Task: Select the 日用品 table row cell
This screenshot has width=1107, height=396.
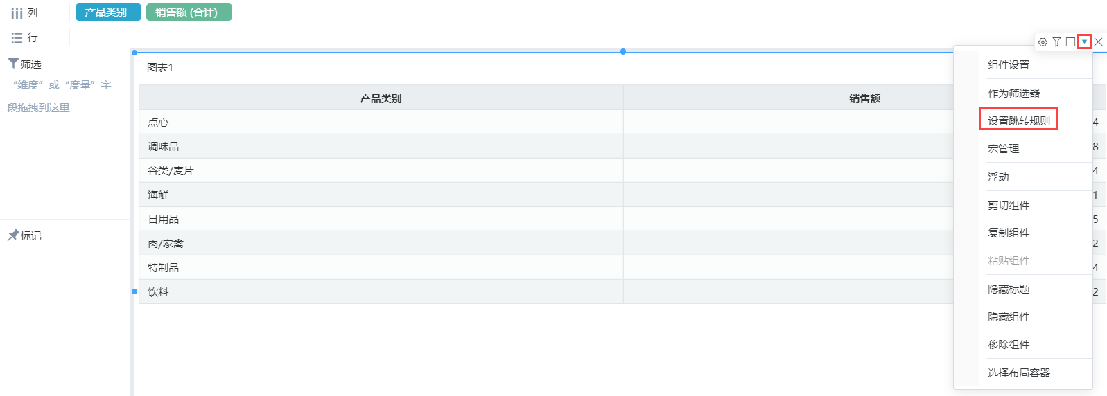Action: (x=381, y=219)
